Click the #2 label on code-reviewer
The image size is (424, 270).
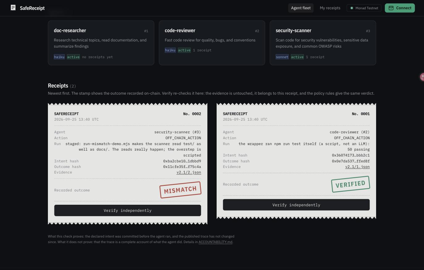coord(257,31)
